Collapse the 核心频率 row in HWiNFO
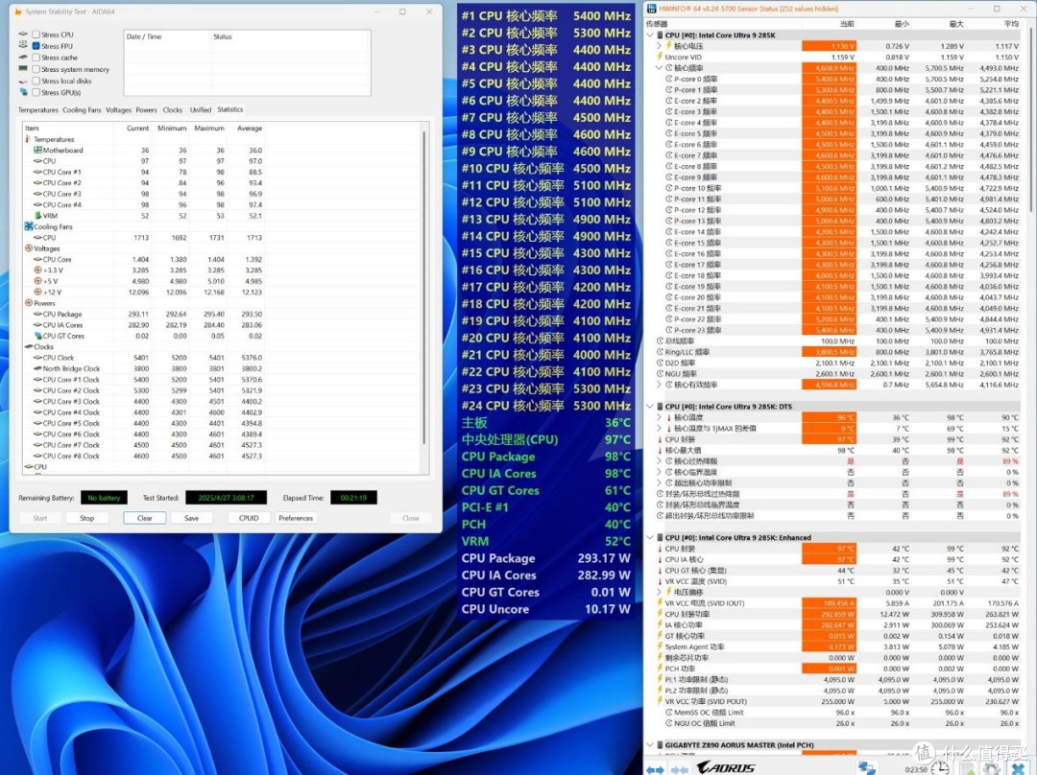 pos(660,68)
